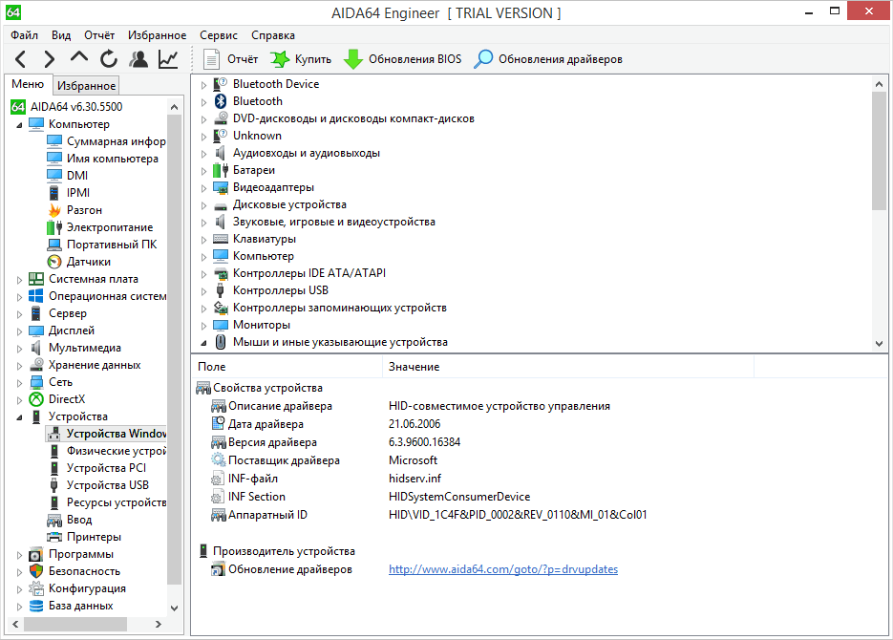Screen dimensions: 893x640
Task: Click the Back navigation arrow
Action: click(x=21, y=59)
